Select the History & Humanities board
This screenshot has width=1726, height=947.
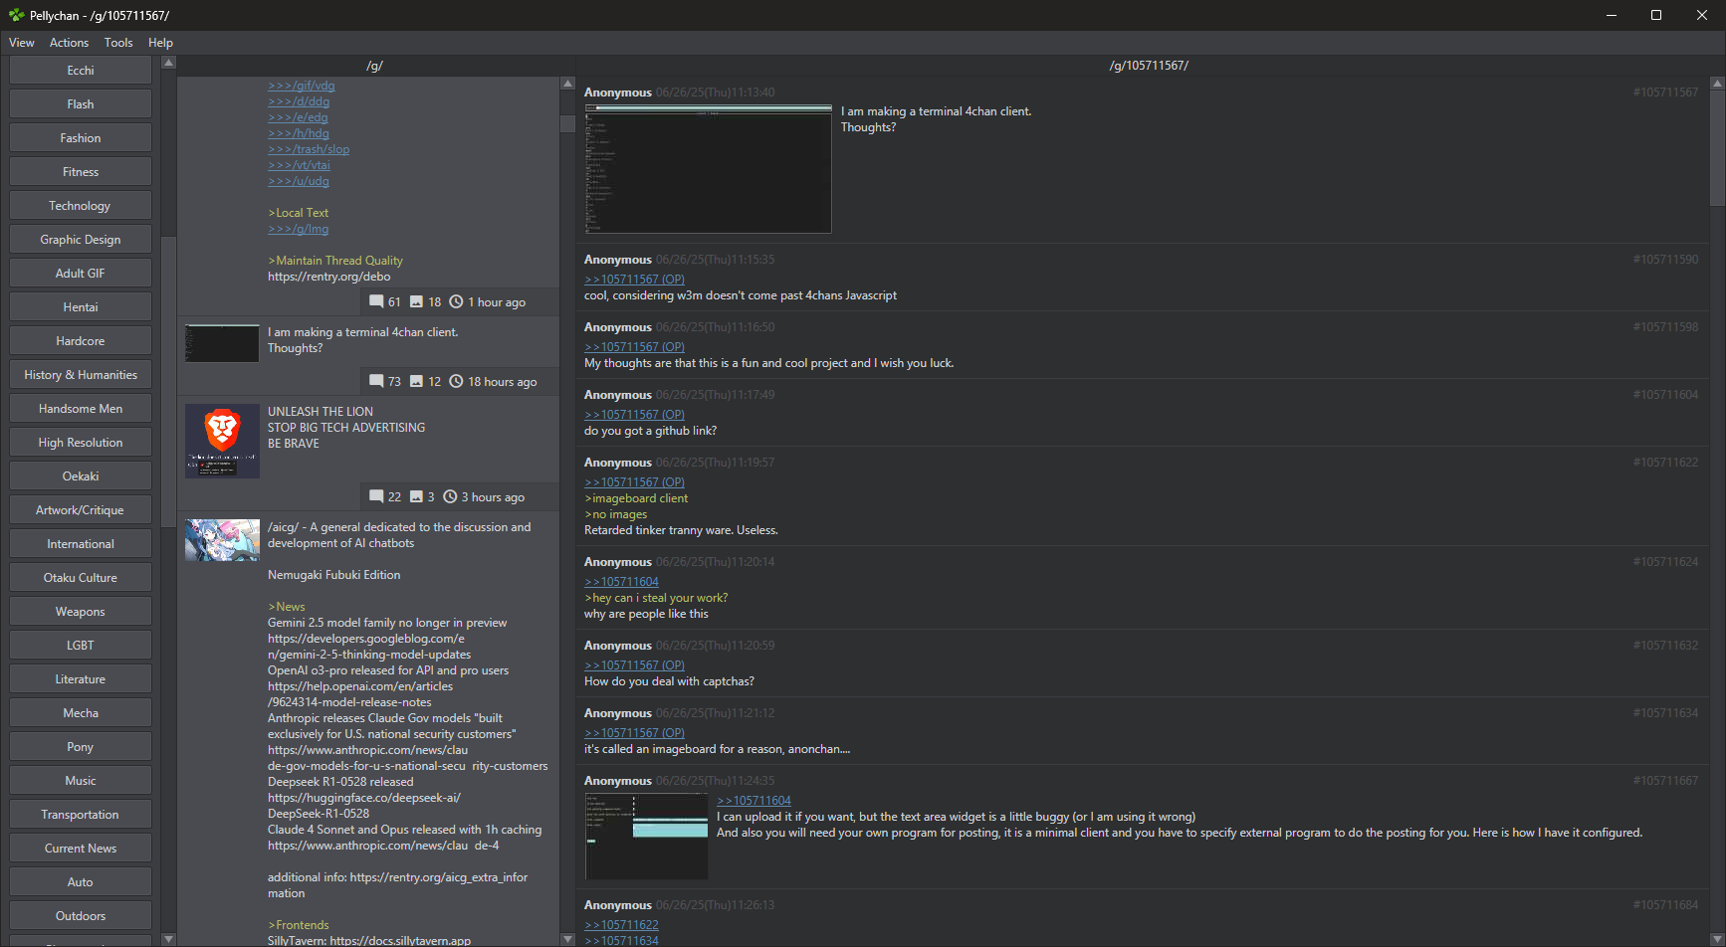coord(81,375)
